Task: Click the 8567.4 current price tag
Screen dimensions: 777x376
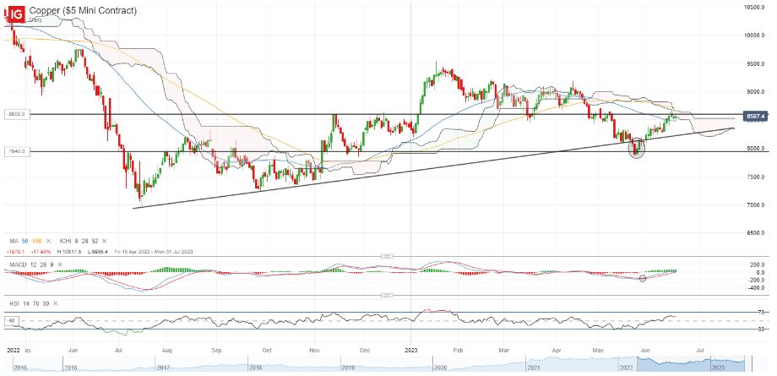Action: [x=757, y=116]
